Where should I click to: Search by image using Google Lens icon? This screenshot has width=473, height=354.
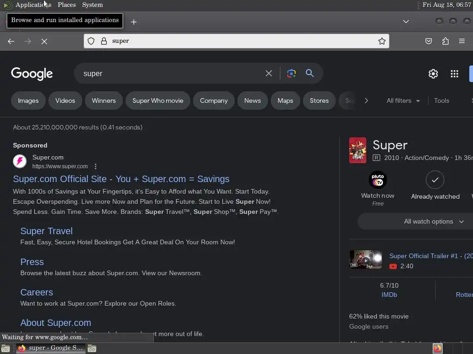pyautogui.click(x=291, y=73)
